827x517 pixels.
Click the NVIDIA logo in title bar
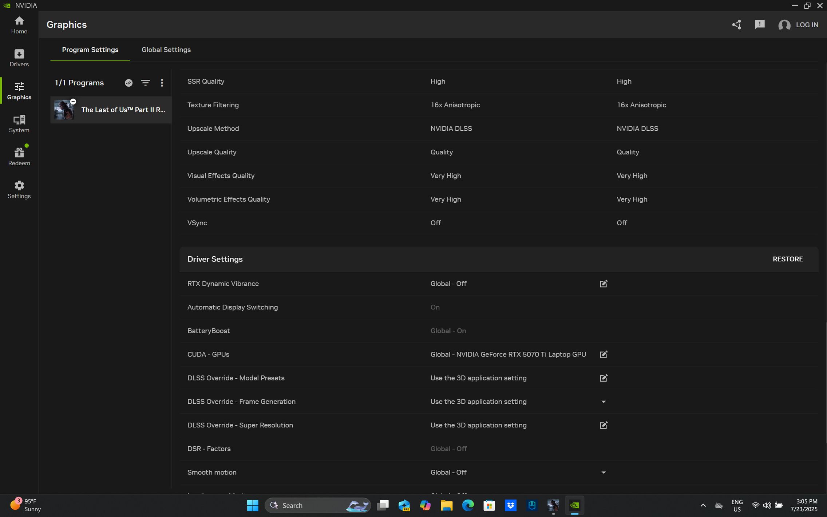(7, 5)
